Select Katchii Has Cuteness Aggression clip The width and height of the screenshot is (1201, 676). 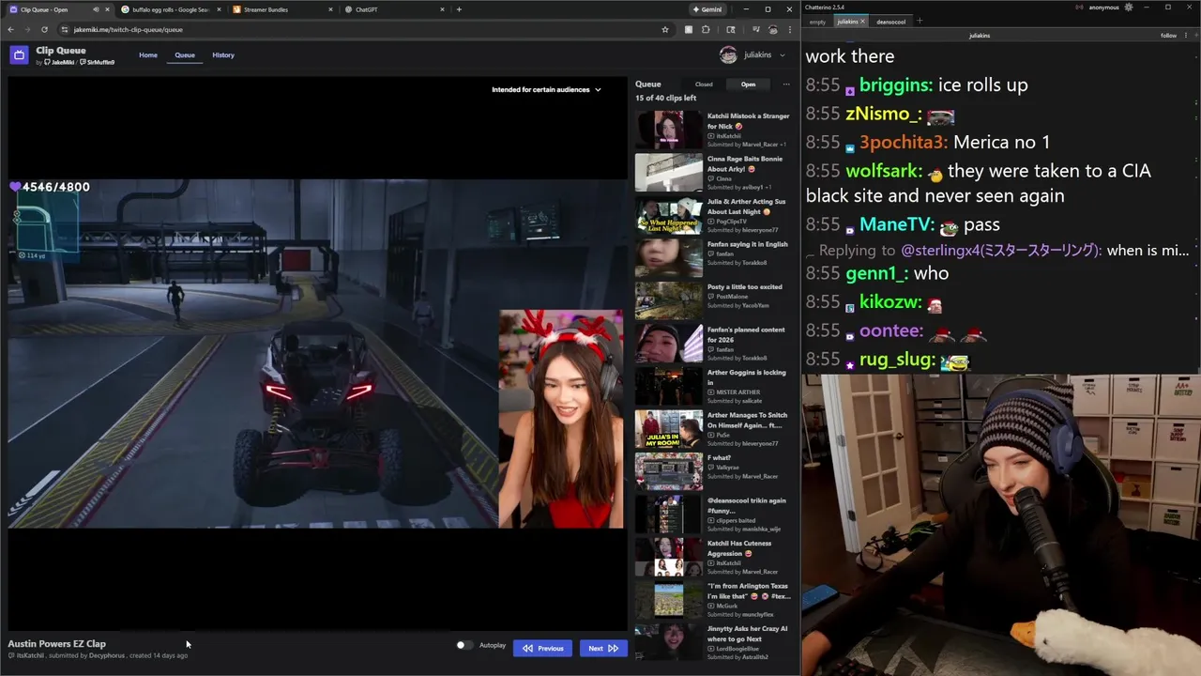click(713, 557)
